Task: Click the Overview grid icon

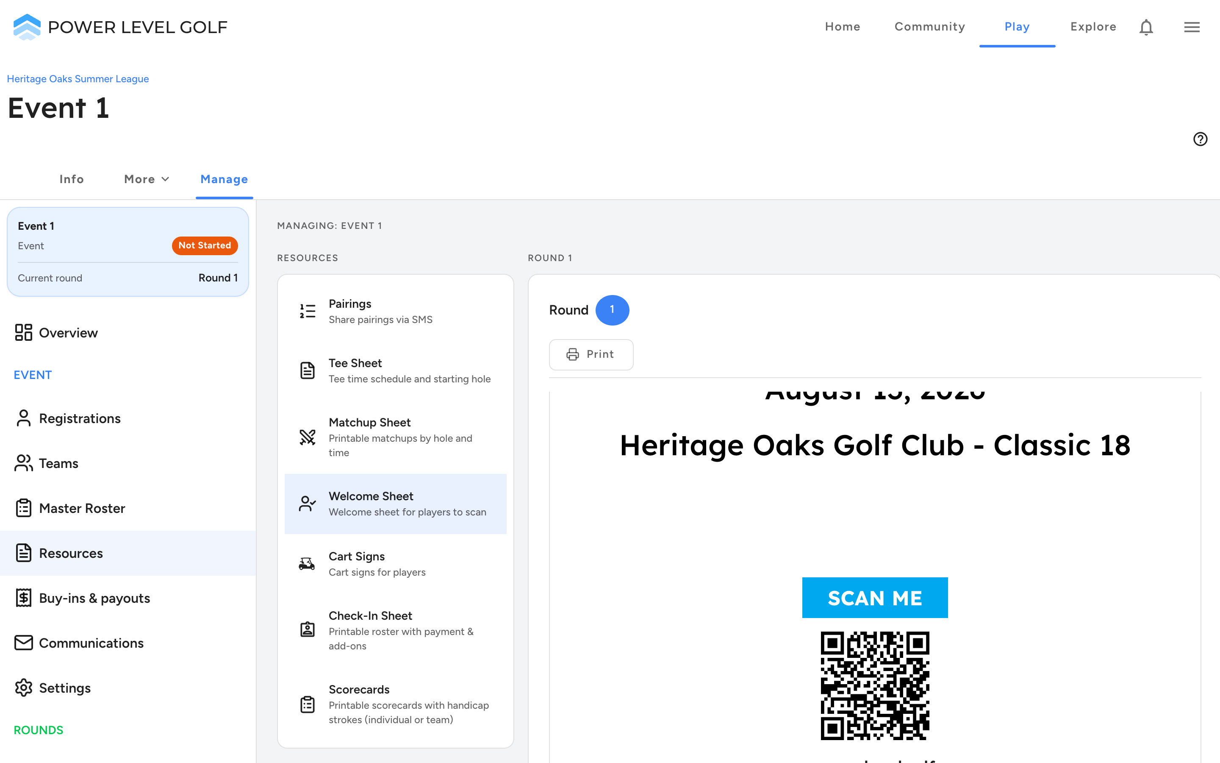Action: tap(24, 333)
